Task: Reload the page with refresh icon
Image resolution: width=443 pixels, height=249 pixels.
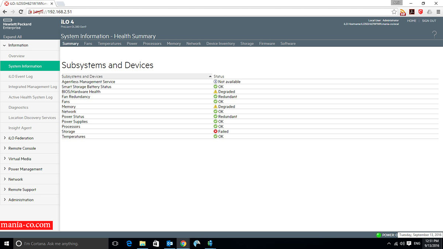Action: (x=21, y=12)
